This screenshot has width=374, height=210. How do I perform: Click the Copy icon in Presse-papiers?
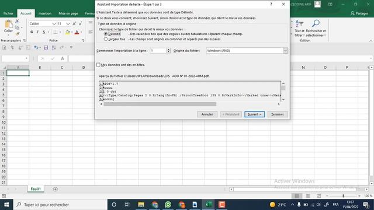[17, 27]
